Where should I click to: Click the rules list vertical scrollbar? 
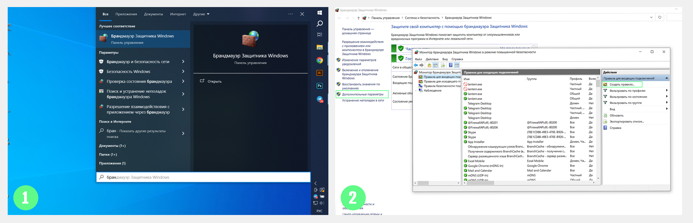[598, 128]
